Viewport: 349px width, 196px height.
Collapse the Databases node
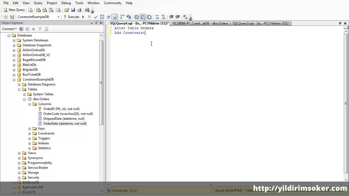pyautogui.click(x=9, y=36)
